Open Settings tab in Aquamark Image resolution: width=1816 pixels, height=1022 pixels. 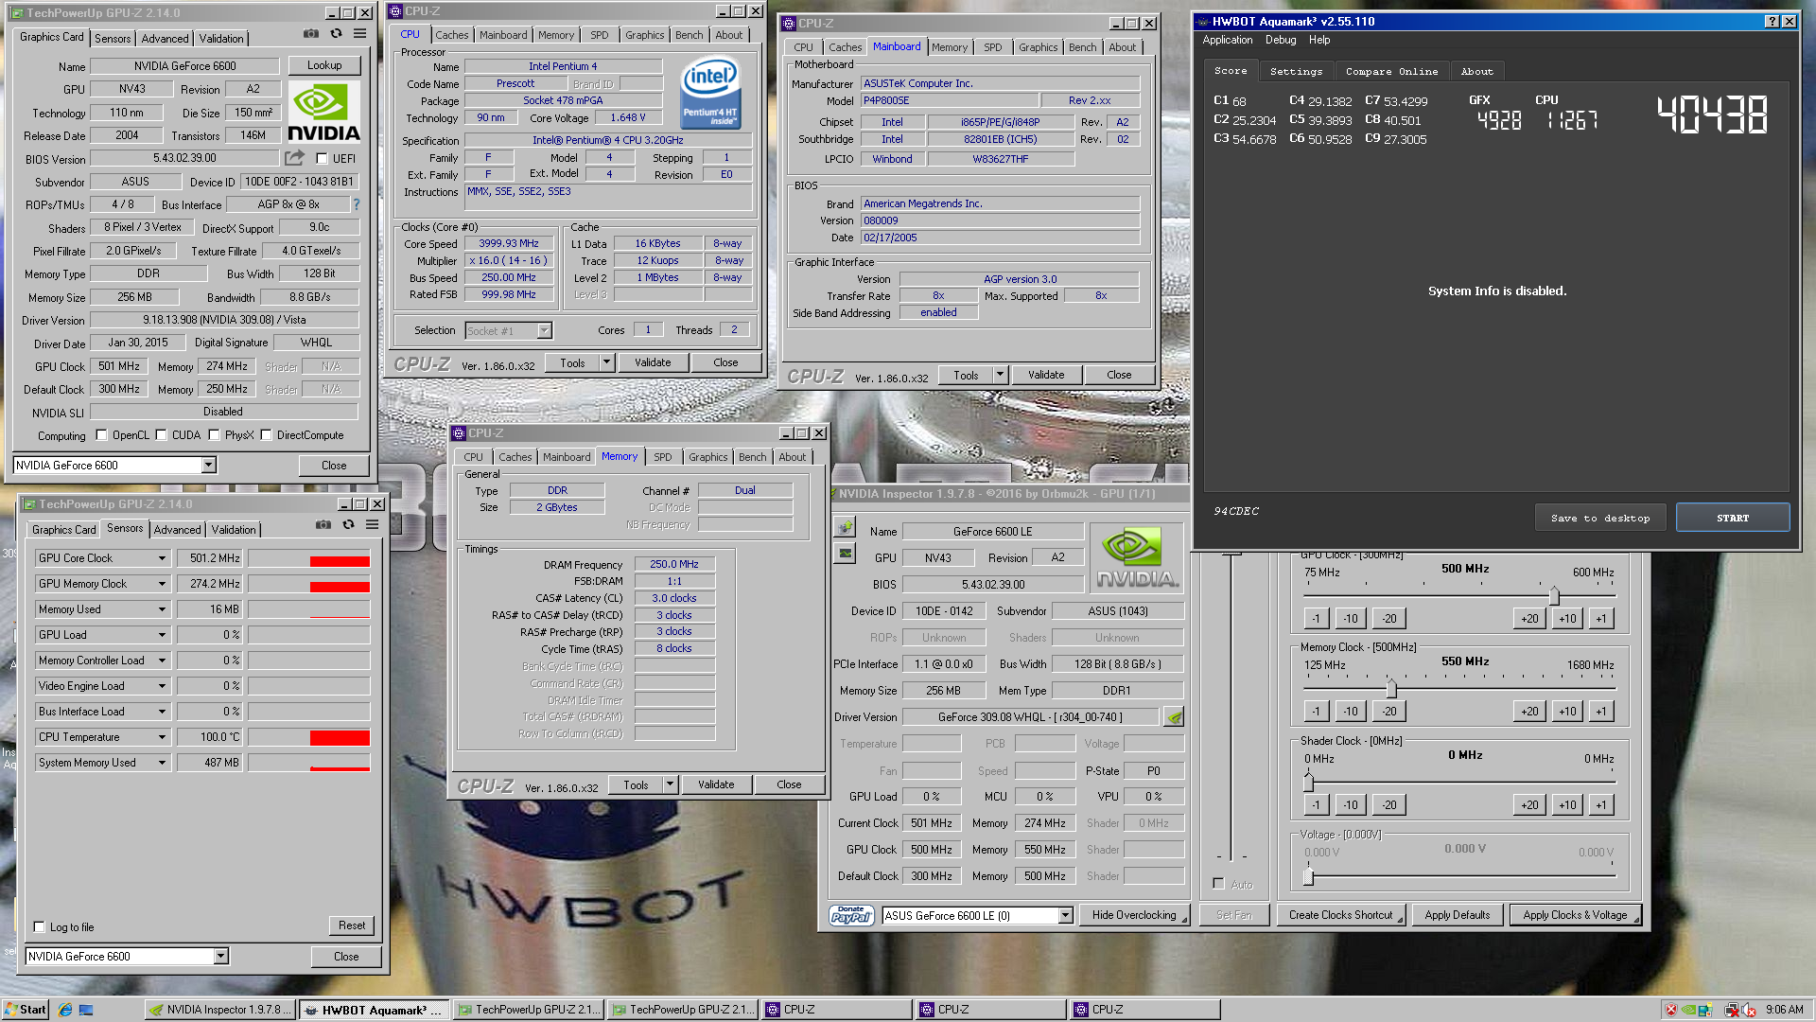pyautogui.click(x=1296, y=72)
